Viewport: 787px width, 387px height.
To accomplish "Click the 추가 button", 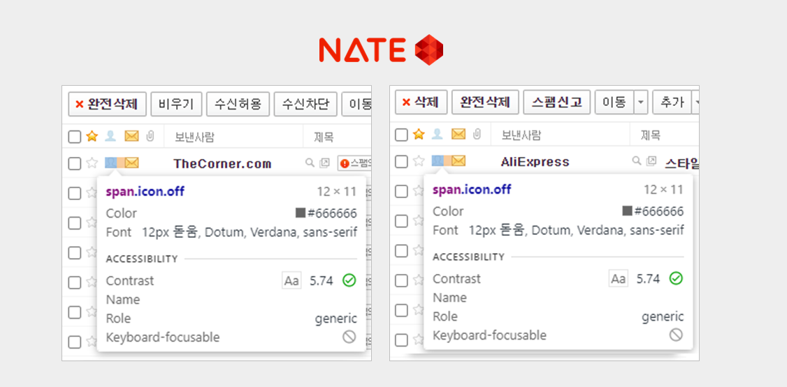I will [672, 102].
